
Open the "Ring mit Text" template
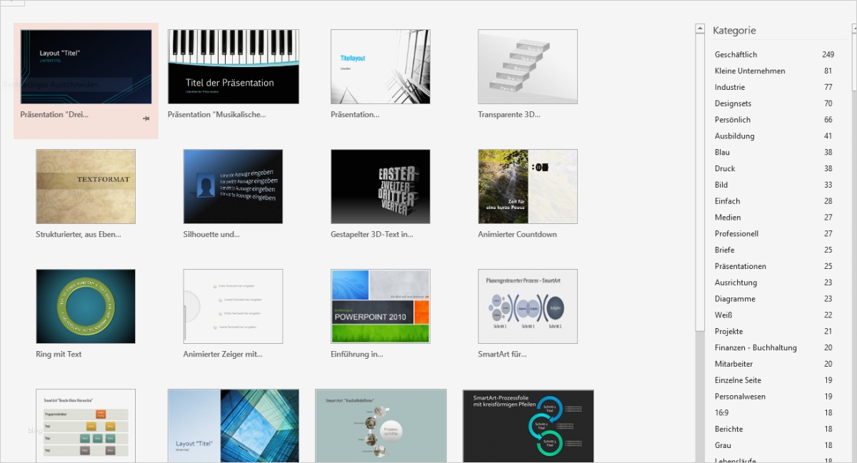point(86,306)
